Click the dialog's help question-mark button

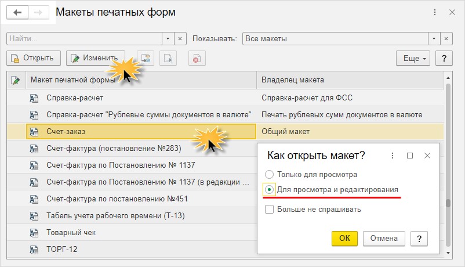(x=419, y=239)
